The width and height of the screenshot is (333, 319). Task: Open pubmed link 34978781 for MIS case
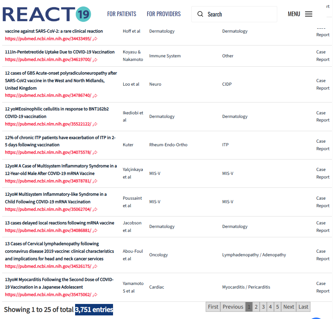point(48,181)
